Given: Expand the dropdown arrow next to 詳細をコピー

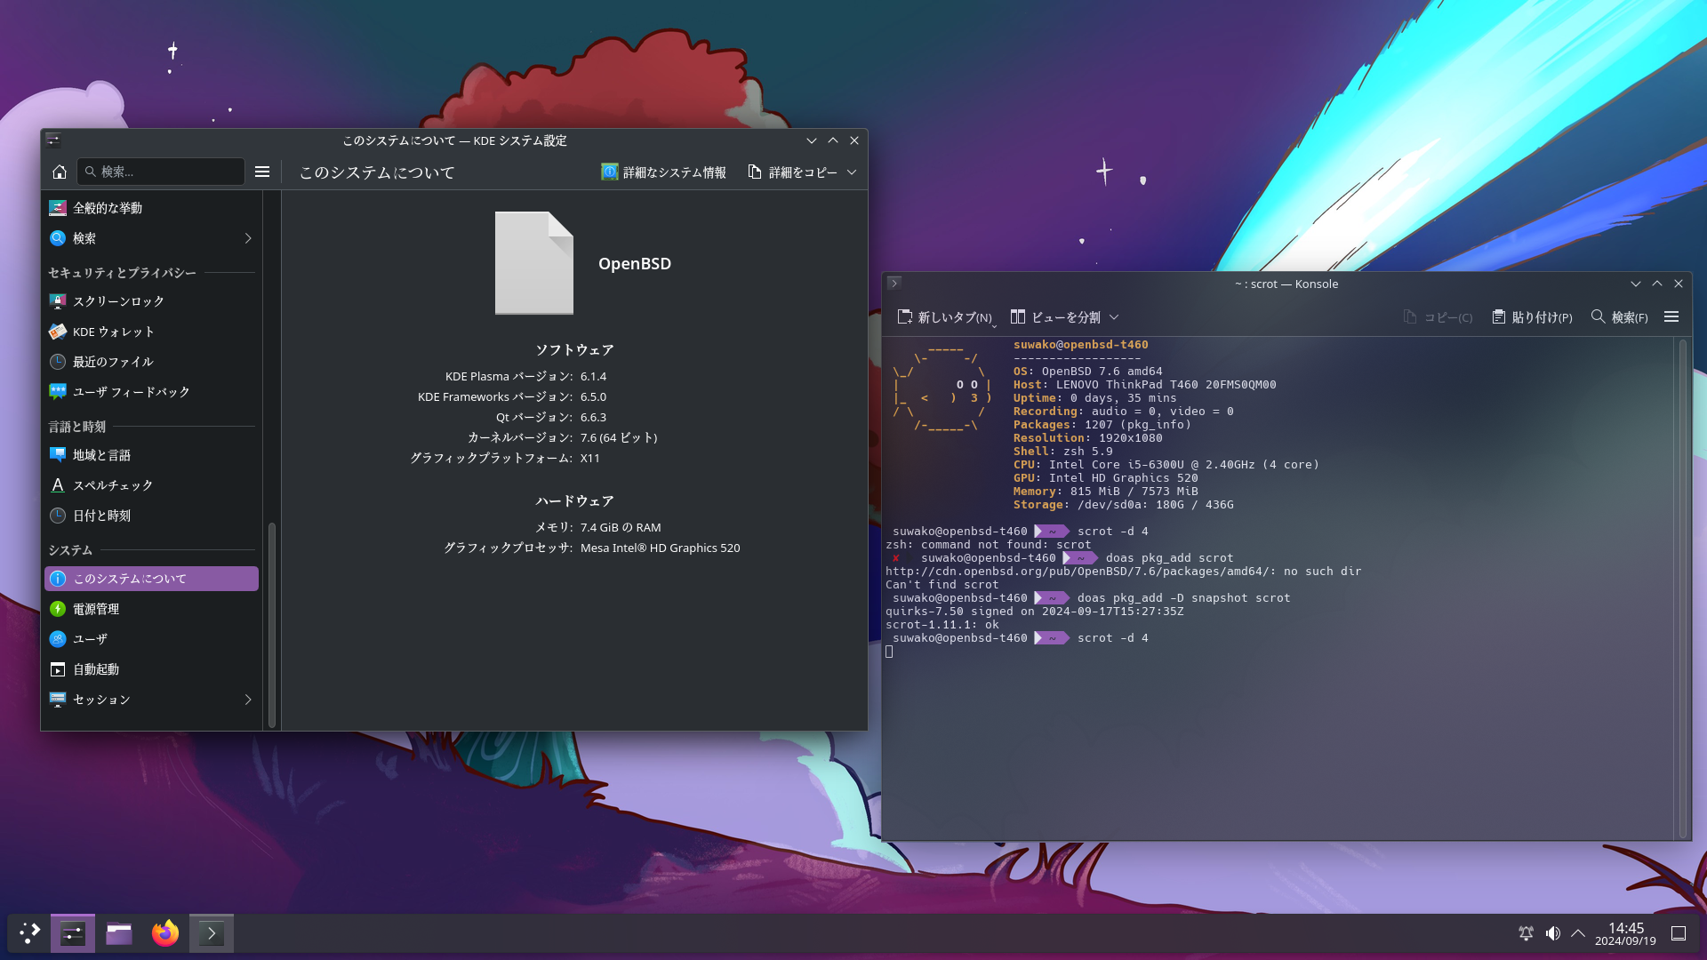Looking at the screenshot, I should (x=852, y=172).
